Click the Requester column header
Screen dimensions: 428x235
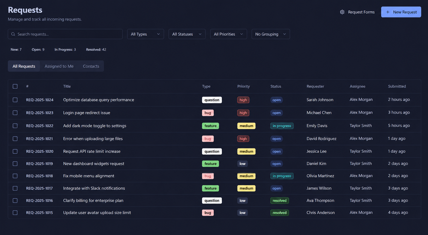coord(315,86)
